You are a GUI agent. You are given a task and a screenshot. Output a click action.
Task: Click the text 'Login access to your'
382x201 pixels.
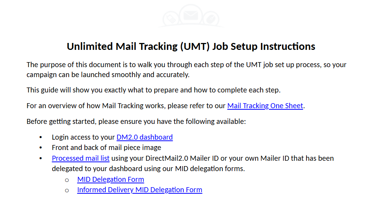83,137
